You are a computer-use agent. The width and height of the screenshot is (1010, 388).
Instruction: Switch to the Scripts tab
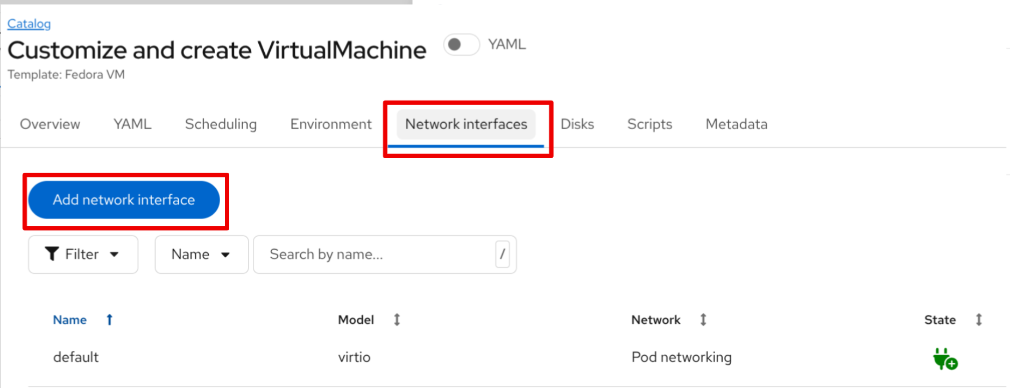[649, 124]
